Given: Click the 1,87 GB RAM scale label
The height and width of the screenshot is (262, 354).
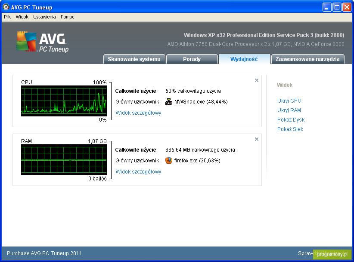Looking at the screenshot, I should pyautogui.click(x=97, y=141).
